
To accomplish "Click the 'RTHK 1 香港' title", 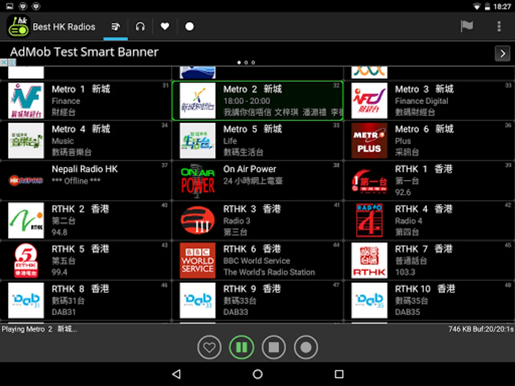I will pos(424,169).
